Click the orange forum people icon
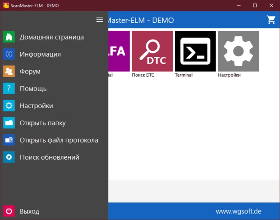The image size is (280, 220). [x=9, y=71]
